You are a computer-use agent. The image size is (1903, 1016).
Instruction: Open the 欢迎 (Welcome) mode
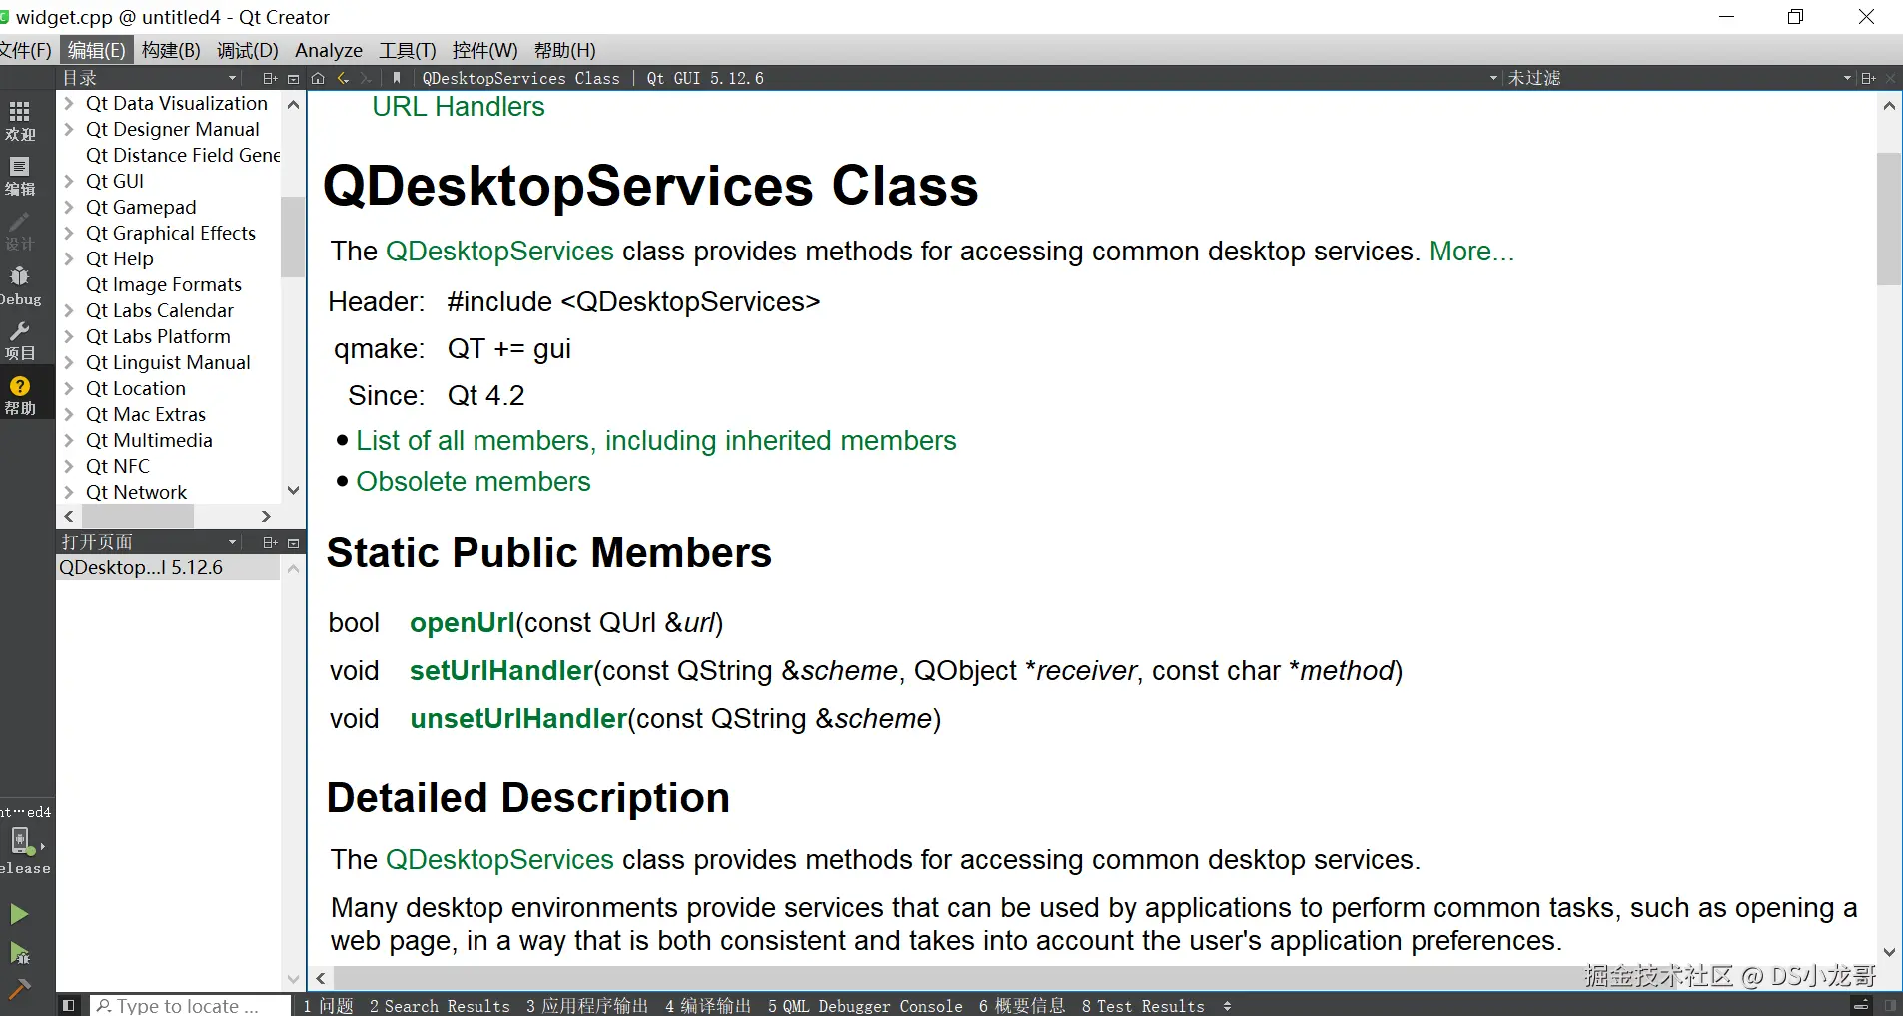[20, 120]
